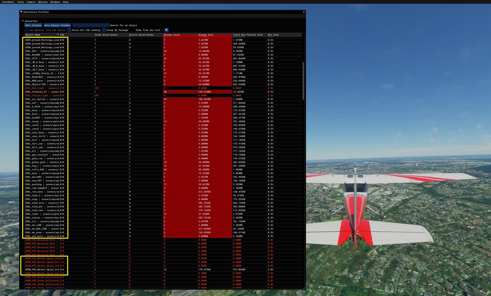Click the Edit Columns button
This screenshot has width=491, height=296.
(x=33, y=25)
